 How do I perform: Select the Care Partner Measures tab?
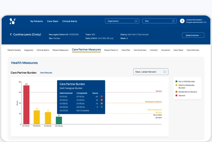(x=86, y=50)
